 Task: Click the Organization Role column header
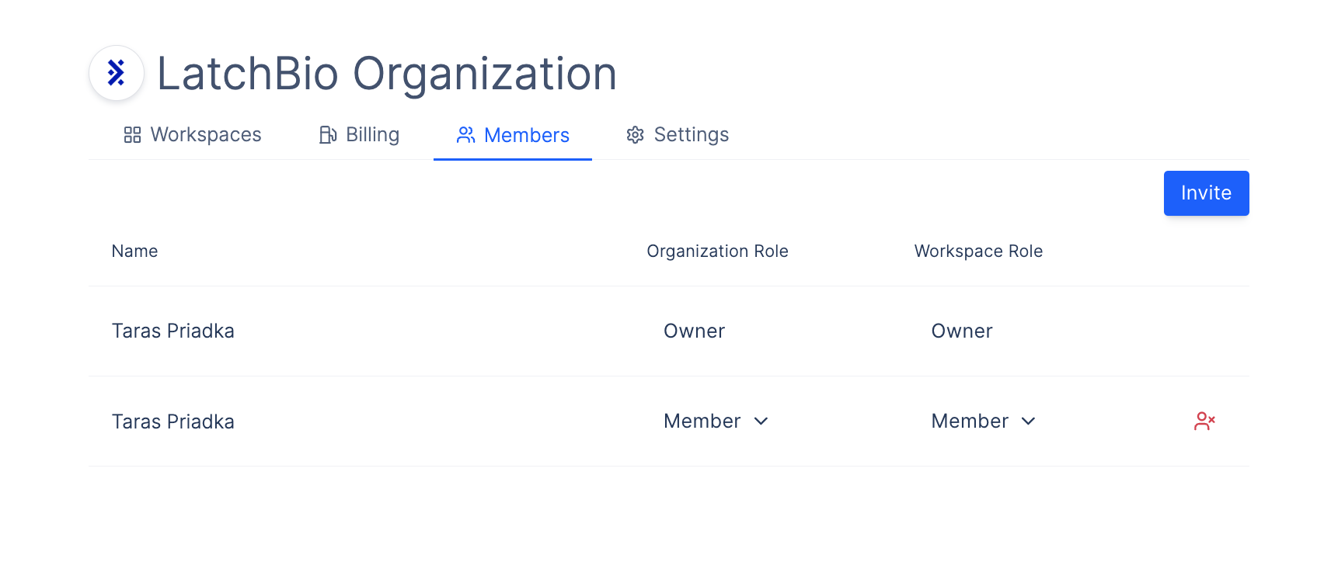(x=717, y=252)
